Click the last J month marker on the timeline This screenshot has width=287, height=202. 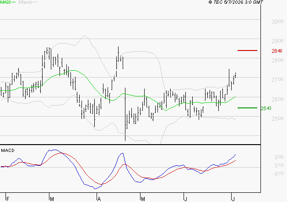pos(233,199)
